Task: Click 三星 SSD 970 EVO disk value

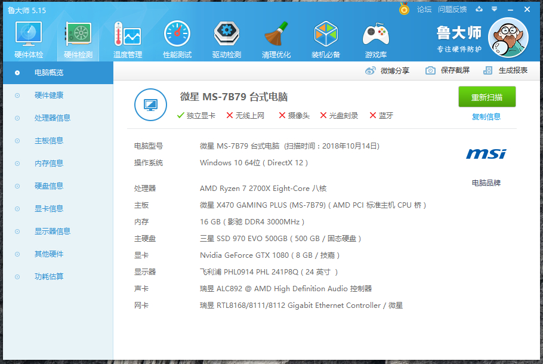Action: tap(280, 238)
